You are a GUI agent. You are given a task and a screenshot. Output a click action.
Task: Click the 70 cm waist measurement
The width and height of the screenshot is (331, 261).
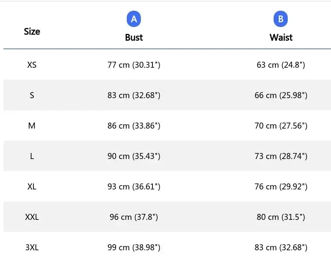point(281,126)
